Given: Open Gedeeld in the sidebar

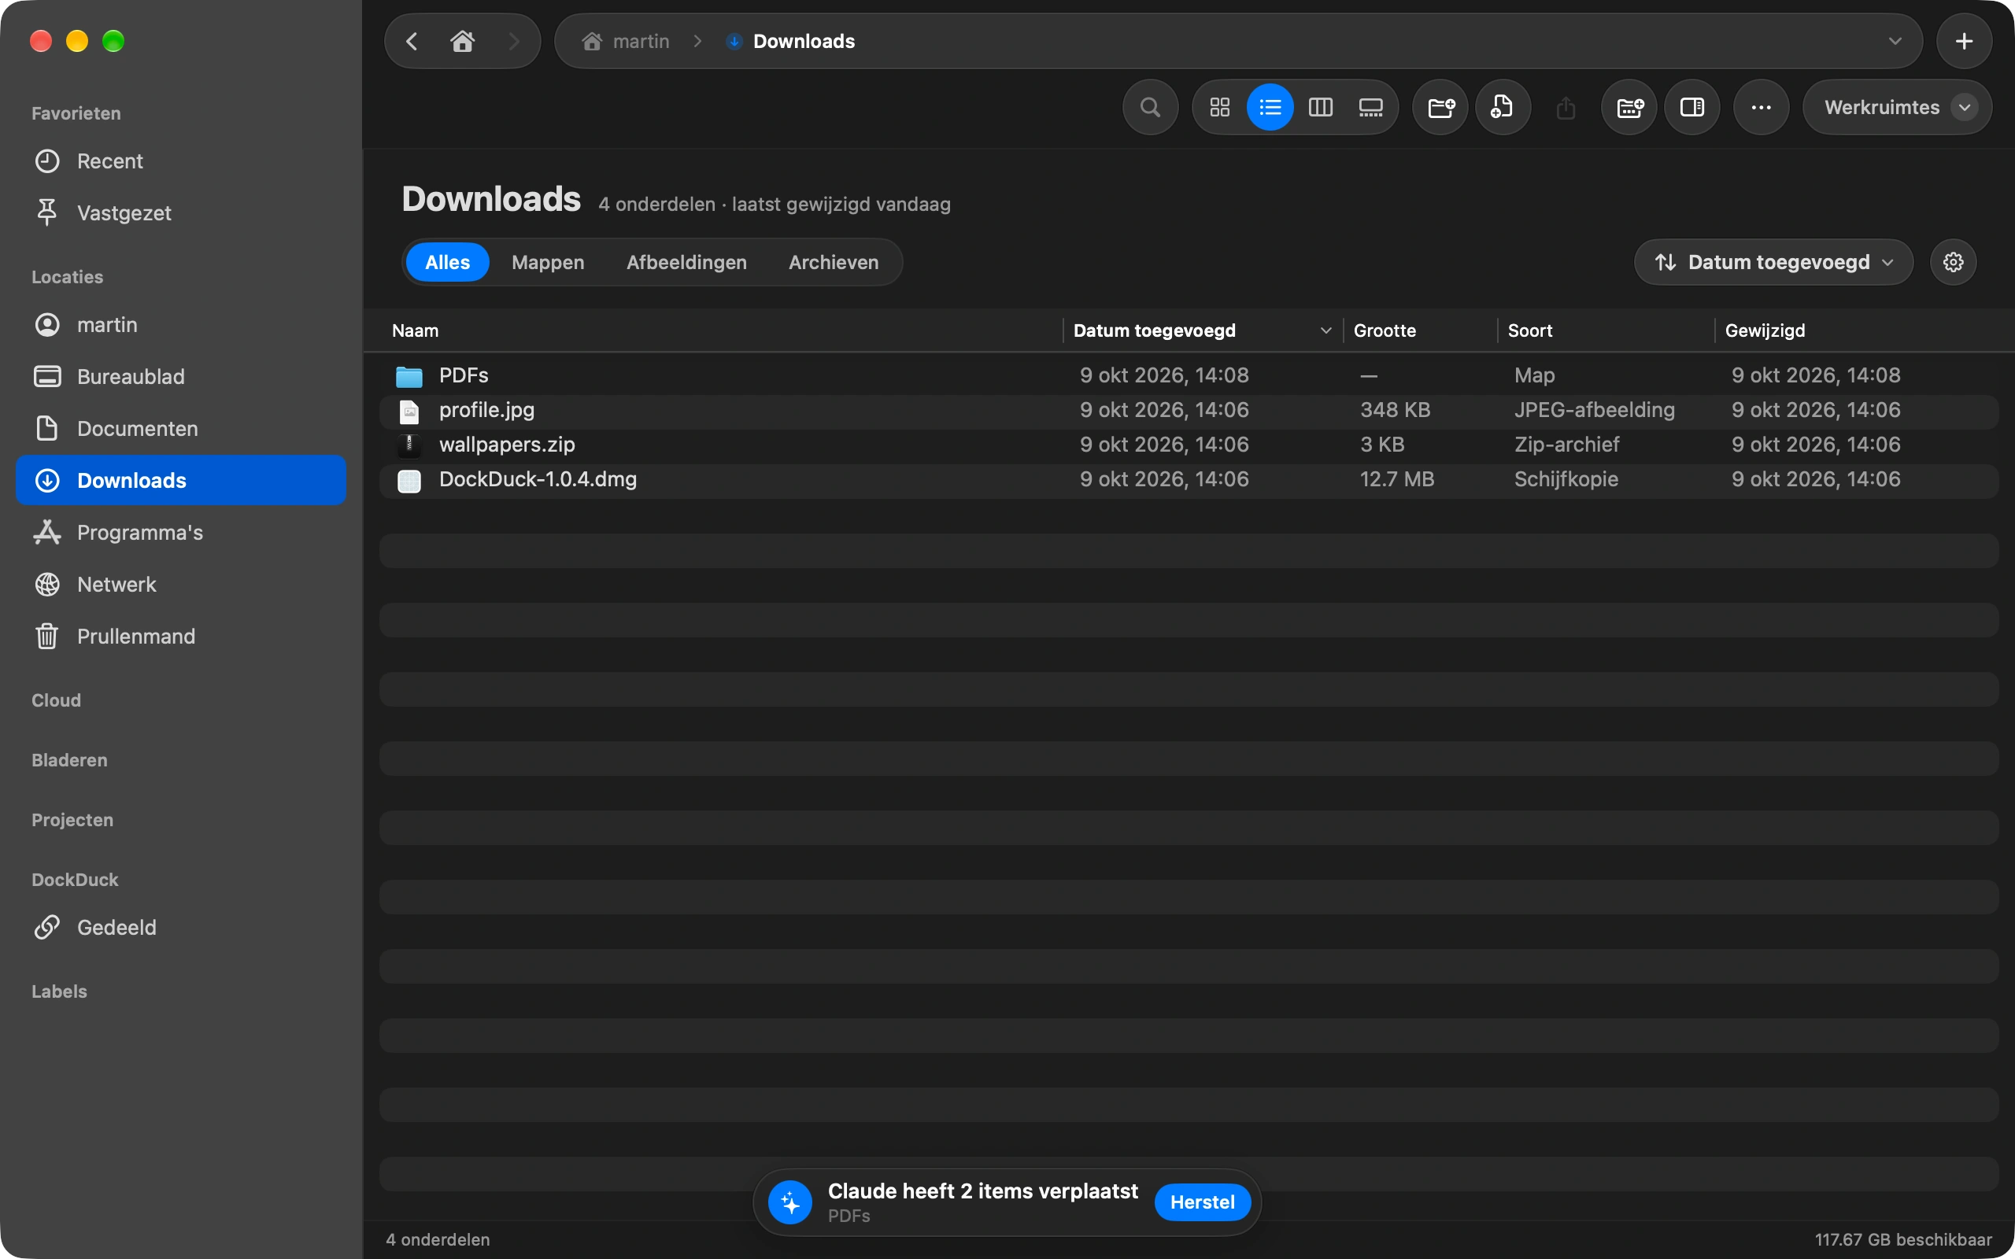Looking at the screenshot, I should [181, 927].
